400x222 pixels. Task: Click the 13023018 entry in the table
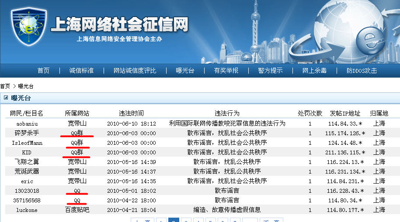point(27,191)
